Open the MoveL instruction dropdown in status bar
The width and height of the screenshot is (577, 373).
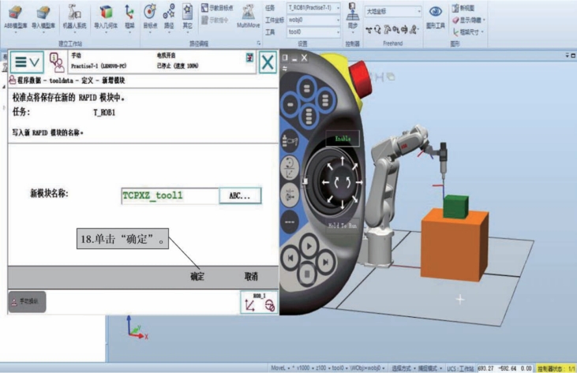[280, 367]
